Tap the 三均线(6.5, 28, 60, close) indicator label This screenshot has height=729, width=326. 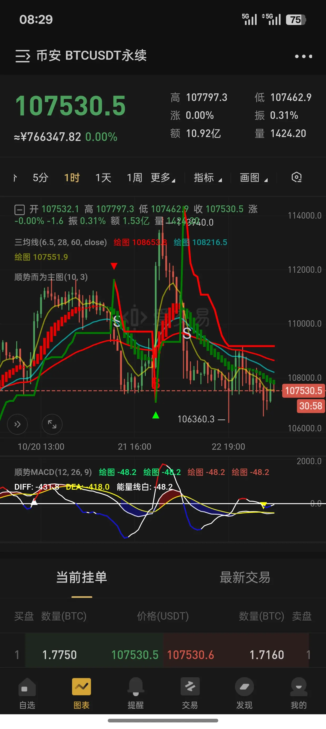[x=60, y=242]
